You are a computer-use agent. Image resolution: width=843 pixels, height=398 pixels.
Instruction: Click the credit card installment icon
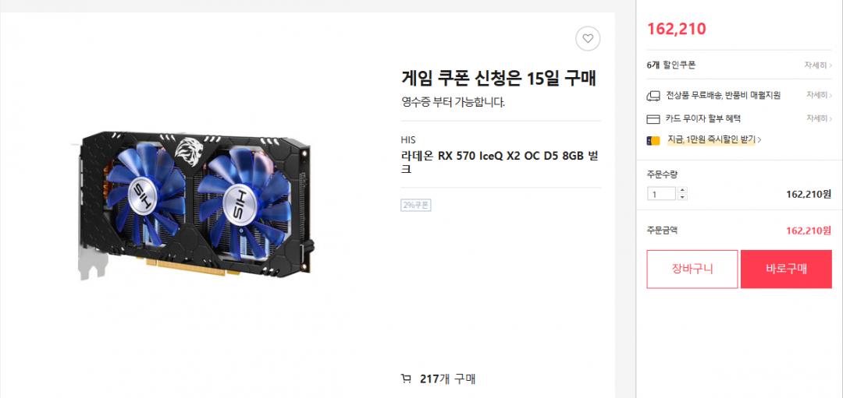point(653,119)
